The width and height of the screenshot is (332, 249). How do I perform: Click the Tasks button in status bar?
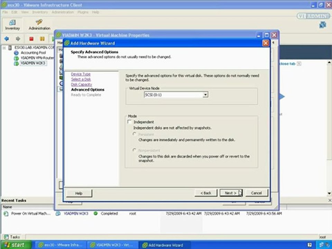[x=12, y=237]
